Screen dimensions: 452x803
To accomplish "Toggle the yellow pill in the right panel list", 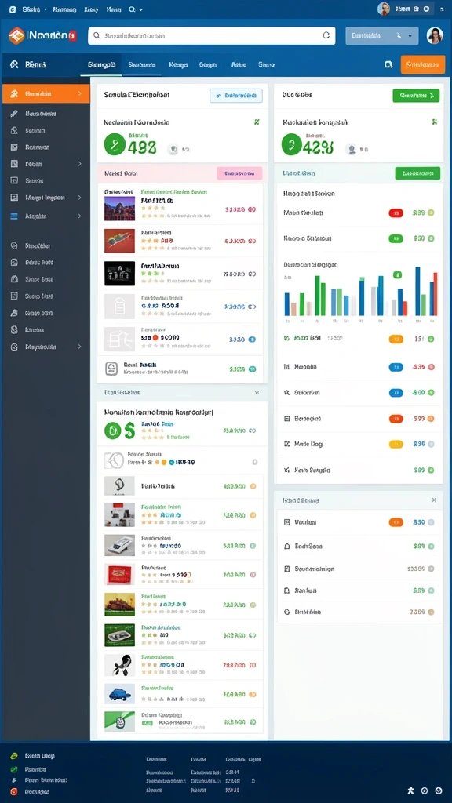I will (x=395, y=444).
